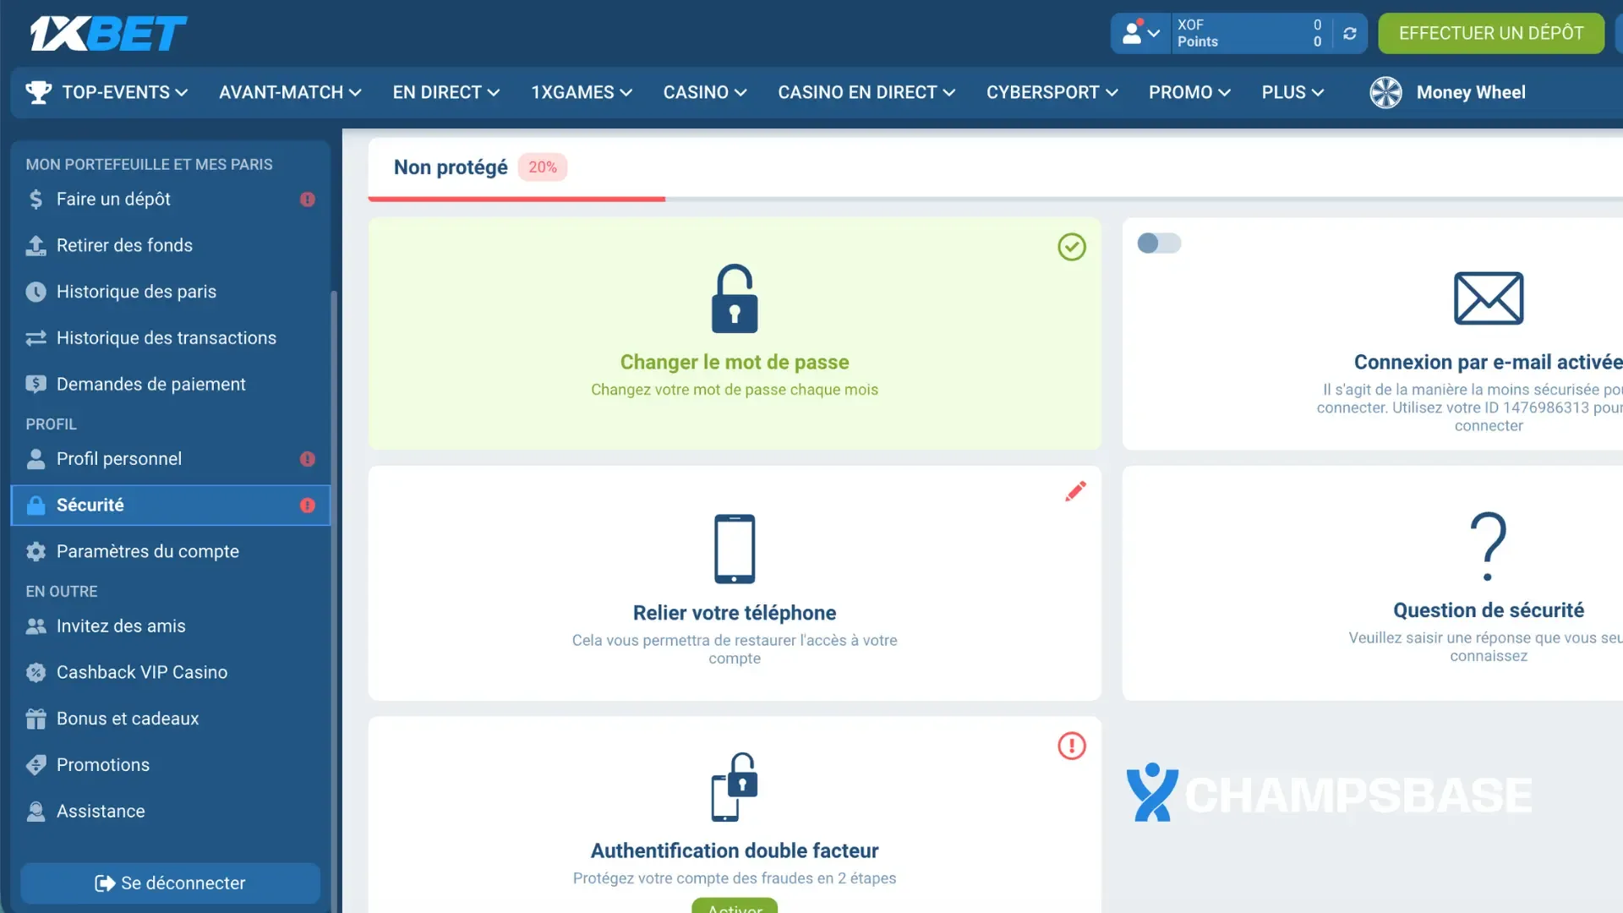Screen dimensions: 1623x913
Task: Click the pencil edit icon on phone card
Action: coord(1075,491)
